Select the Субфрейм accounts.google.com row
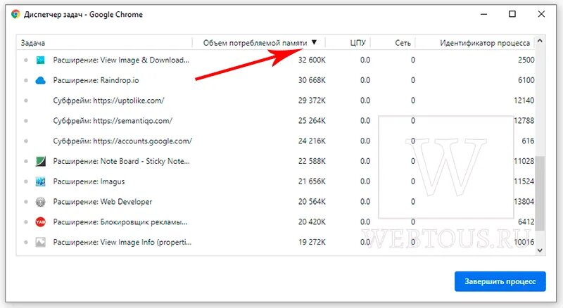This screenshot has width=563, height=308. pyautogui.click(x=276, y=141)
